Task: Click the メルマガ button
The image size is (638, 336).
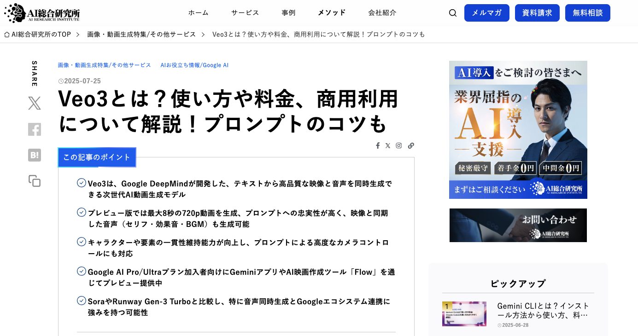Action: click(x=487, y=13)
